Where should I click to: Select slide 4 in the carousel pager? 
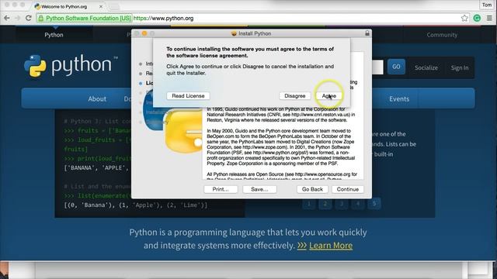click(358, 204)
